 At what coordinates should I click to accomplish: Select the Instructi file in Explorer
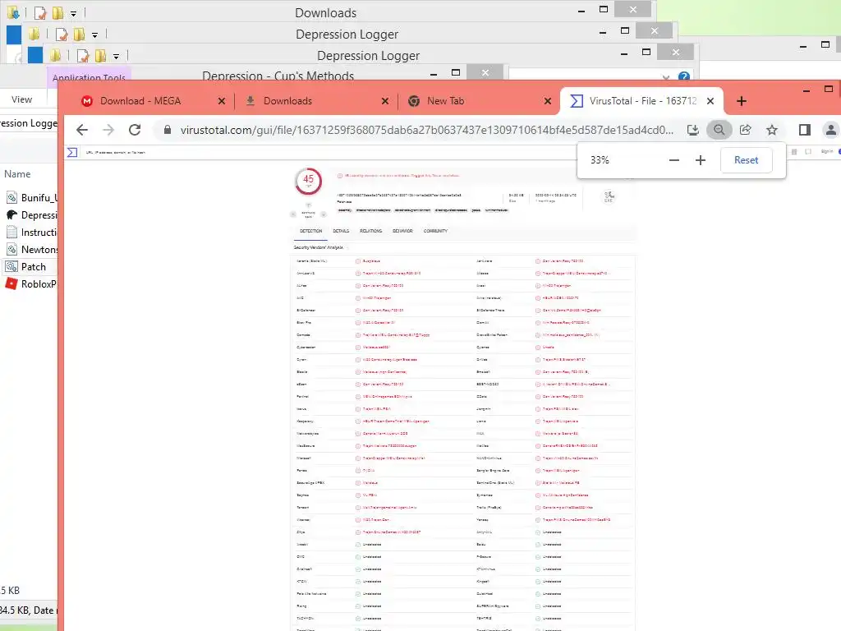[30, 233]
